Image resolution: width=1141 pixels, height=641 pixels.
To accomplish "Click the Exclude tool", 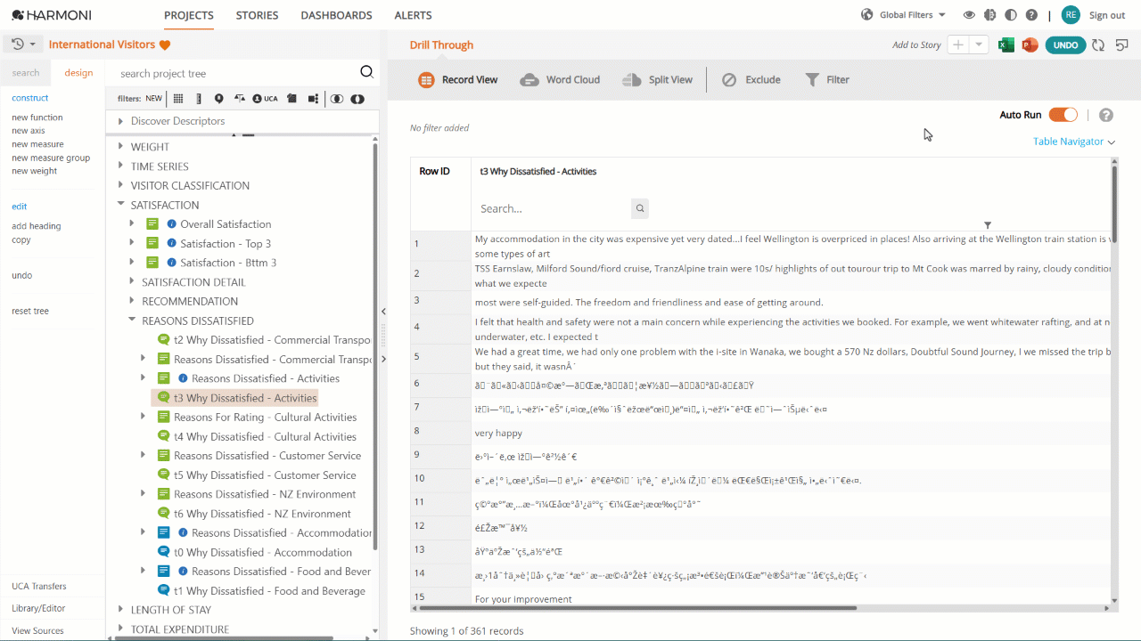I will click(x=751, y=80).
